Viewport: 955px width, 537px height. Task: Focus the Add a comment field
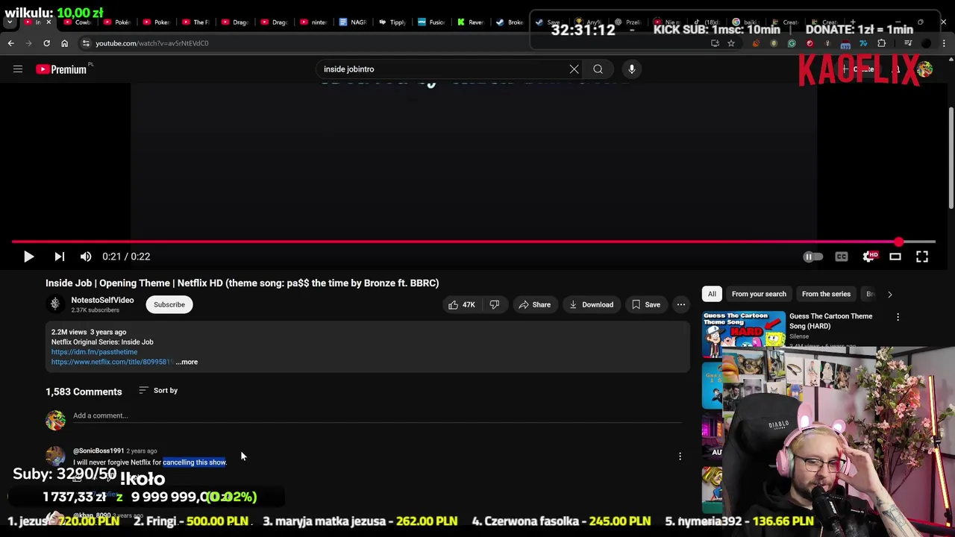(377, 416)
